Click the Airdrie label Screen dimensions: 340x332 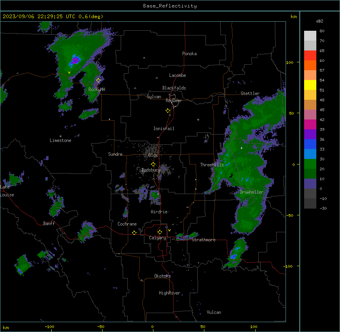[159, 212]
